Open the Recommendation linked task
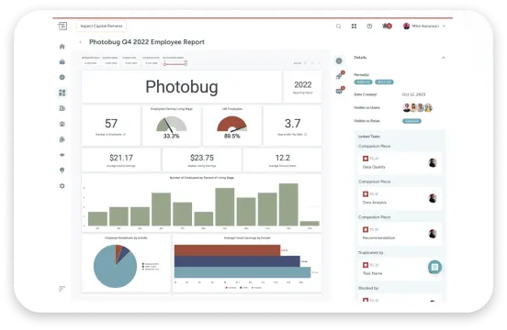Screen dimensions: 507x330 click(400, 234)
